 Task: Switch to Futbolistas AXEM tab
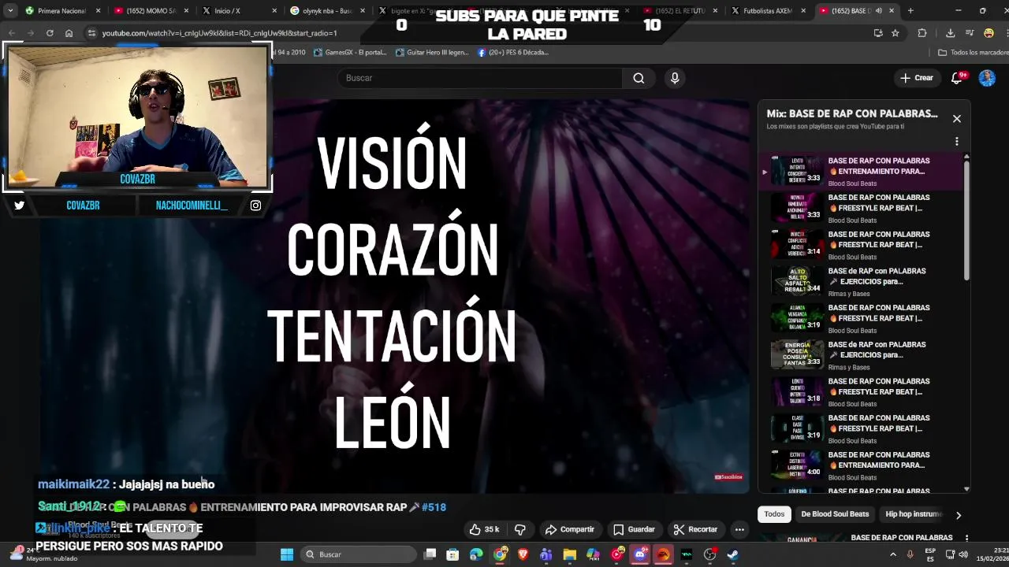pyautogui.click(x=769, y=11)
